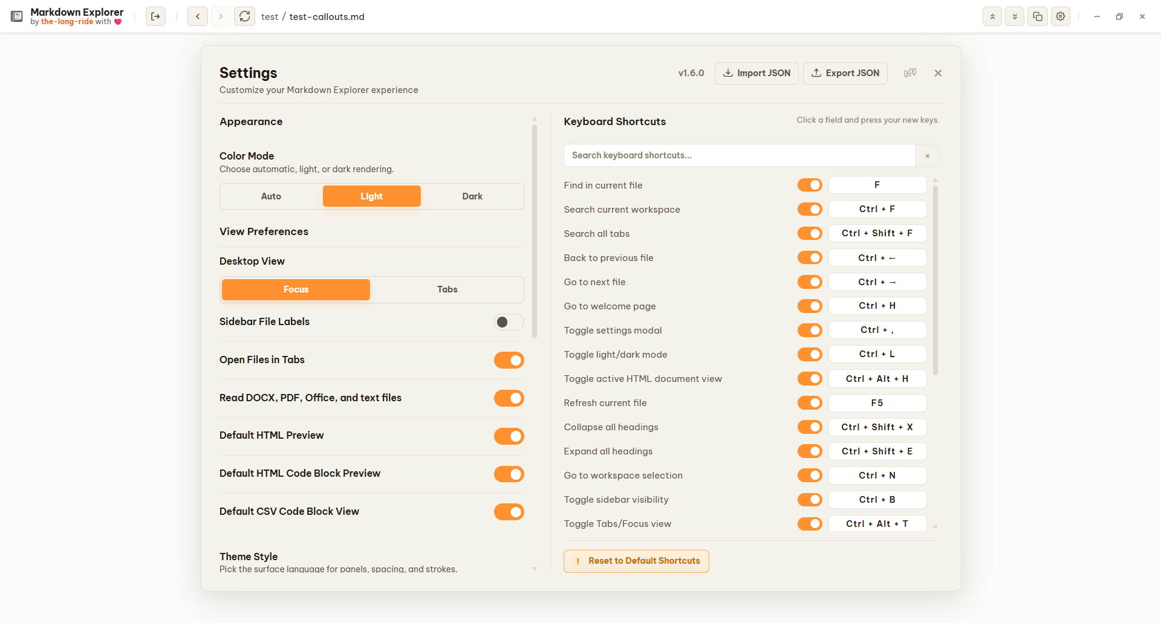Enable Sidebar File Labels toggle
1161x623 pixels.
click(x=509, y=322)
